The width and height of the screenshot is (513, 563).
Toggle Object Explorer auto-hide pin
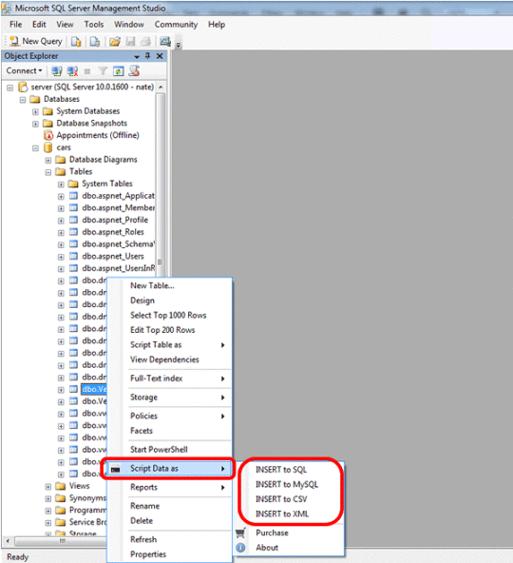(147, 56)
